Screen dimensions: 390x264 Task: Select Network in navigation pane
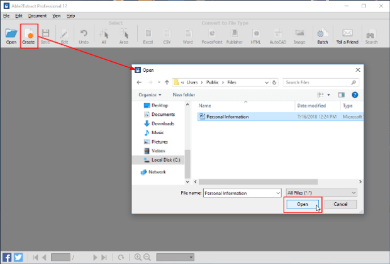click(x=153, y=172)
